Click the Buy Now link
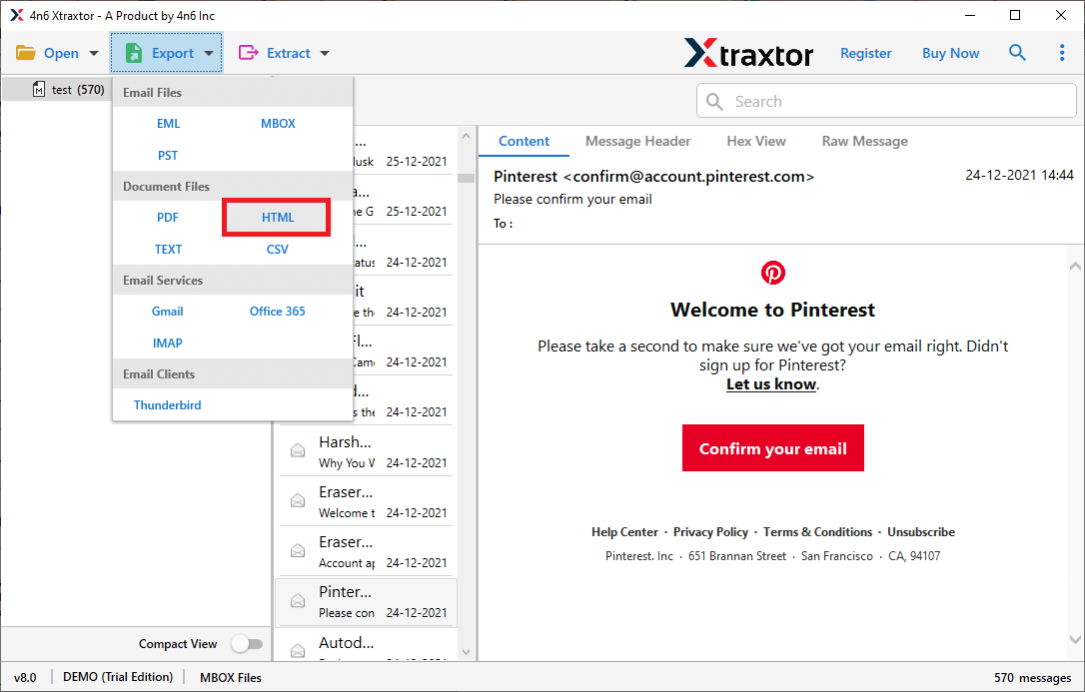The image size is (1085, 692). [950, 52]
